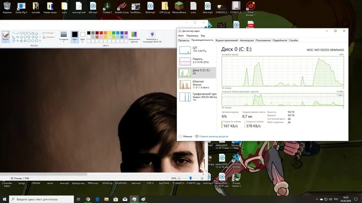
Task: Select the Диск 0 (C: E:) item
Action: [x=198, y=73]
